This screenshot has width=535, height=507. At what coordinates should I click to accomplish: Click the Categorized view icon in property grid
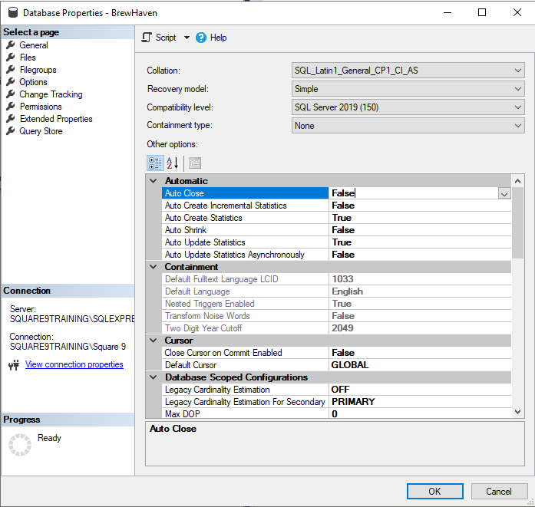click(154, 163)
